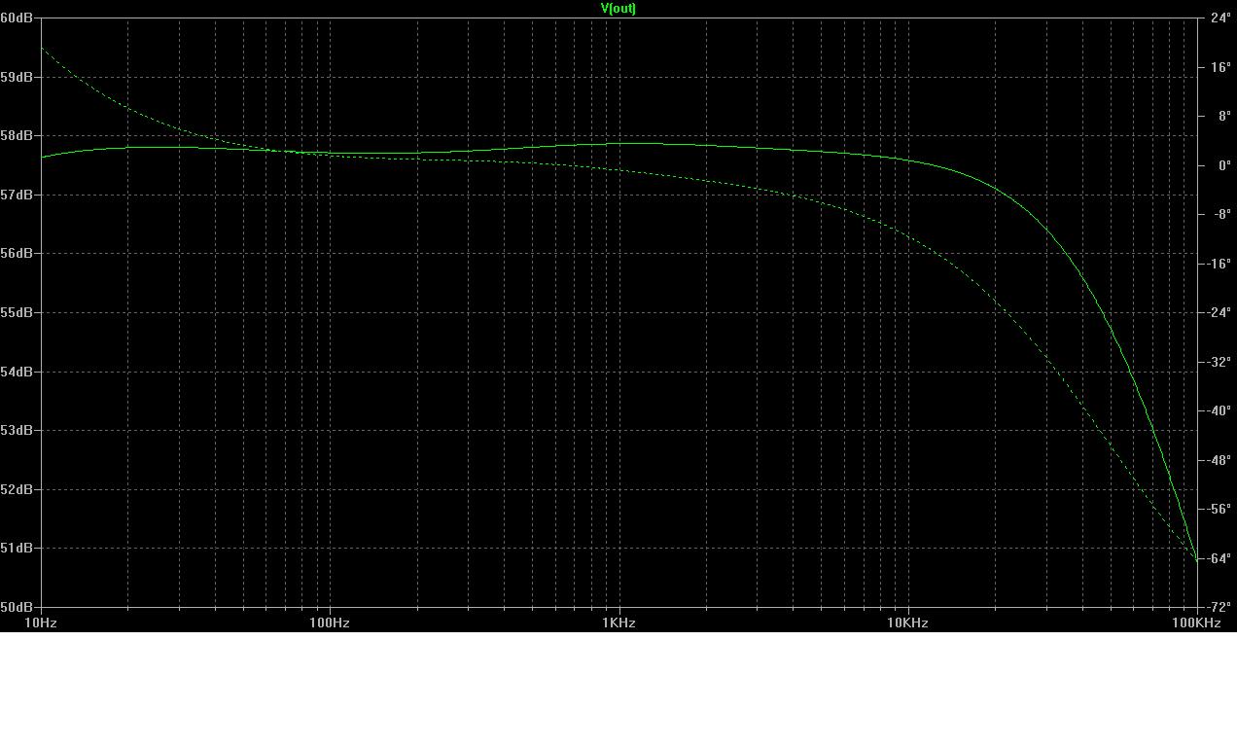Click the 52dB magnitude axis label
Screen dimensions: 1237x747
[17, 489]
